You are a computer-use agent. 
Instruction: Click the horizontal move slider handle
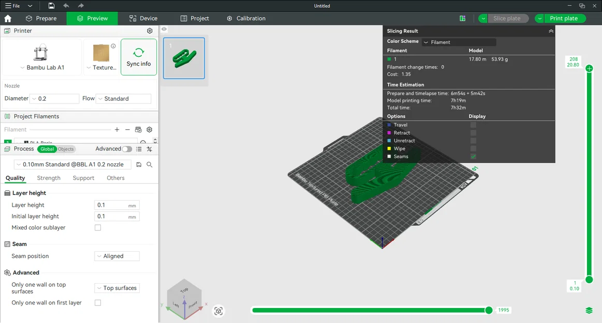(x=489, y=310)
